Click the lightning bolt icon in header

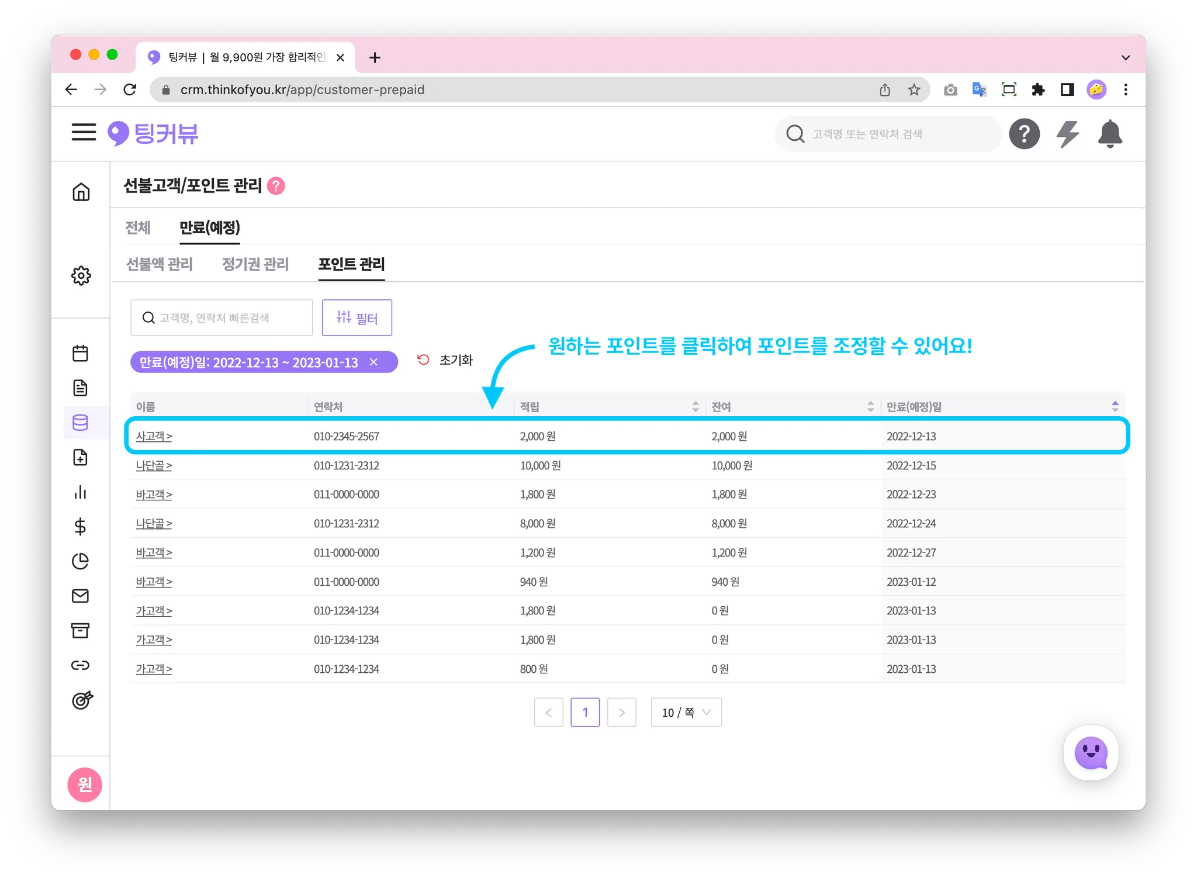[x=1067, y=134]
